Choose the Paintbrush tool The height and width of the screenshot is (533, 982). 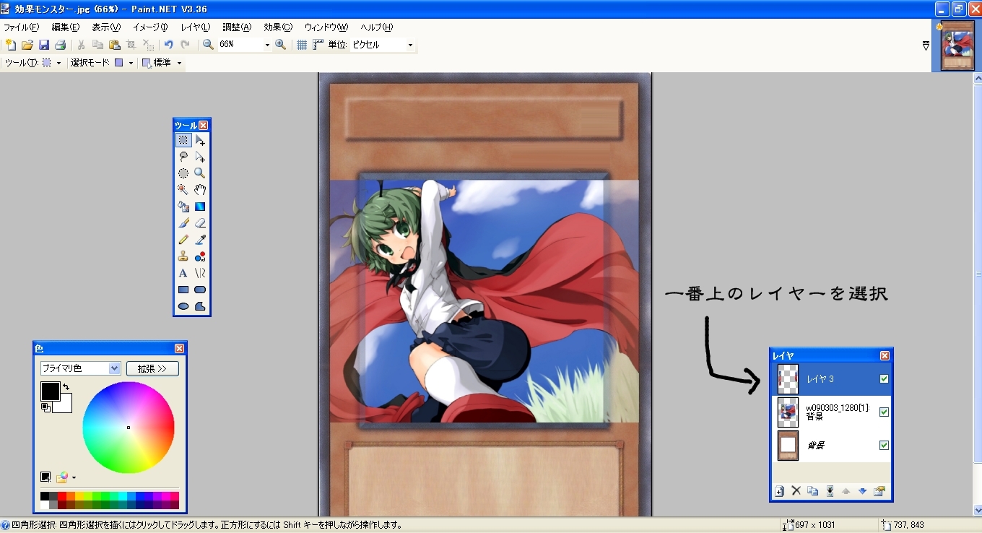(x=183, y=223)
